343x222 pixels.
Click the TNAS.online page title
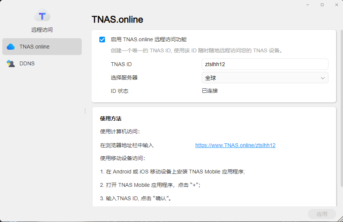(117, 19)
